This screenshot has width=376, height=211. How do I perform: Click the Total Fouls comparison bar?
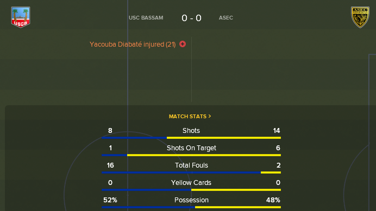pos(191,172)
